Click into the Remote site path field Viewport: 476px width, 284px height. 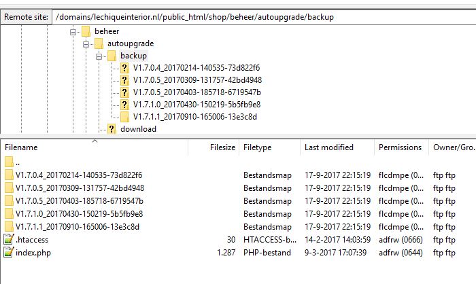[x=258, y=16]
